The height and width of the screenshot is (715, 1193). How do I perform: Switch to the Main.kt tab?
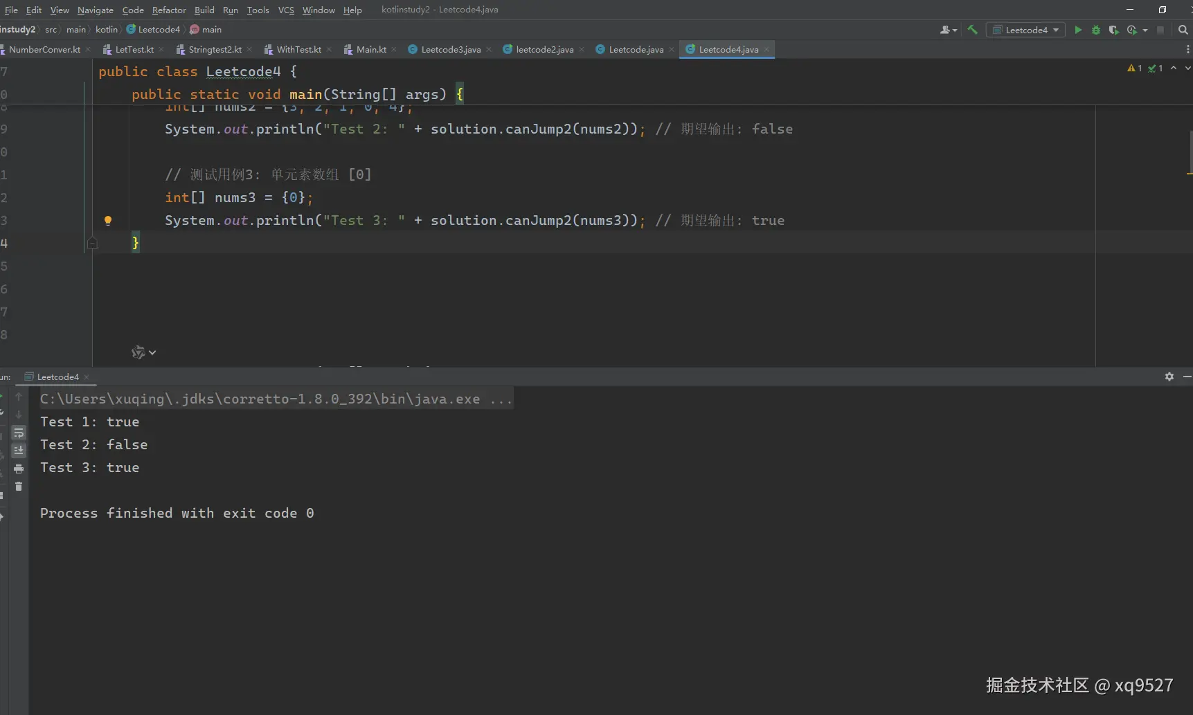pos(371,49)
